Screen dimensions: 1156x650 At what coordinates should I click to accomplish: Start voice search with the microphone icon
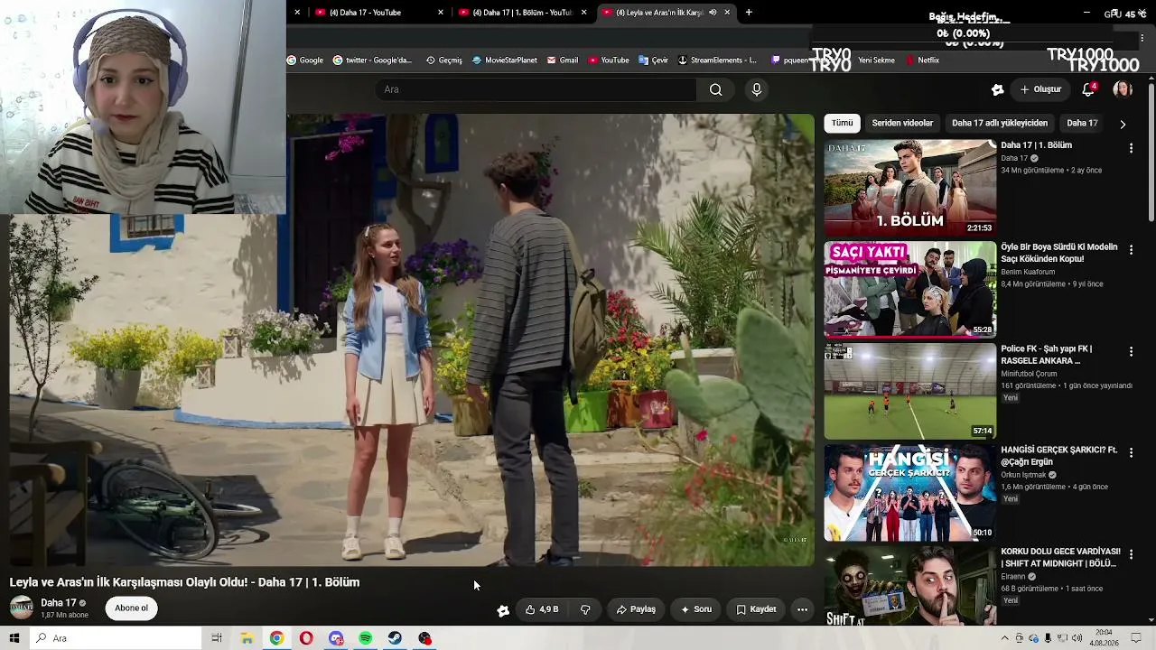tap(757, 89)
